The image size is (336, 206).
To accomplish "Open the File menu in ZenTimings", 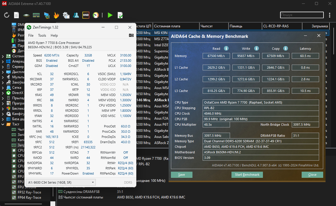I will tap(31, 35).
